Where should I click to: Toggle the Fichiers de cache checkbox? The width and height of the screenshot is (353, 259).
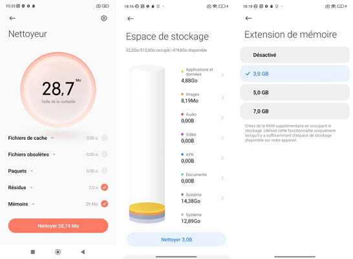coord(105,138)
